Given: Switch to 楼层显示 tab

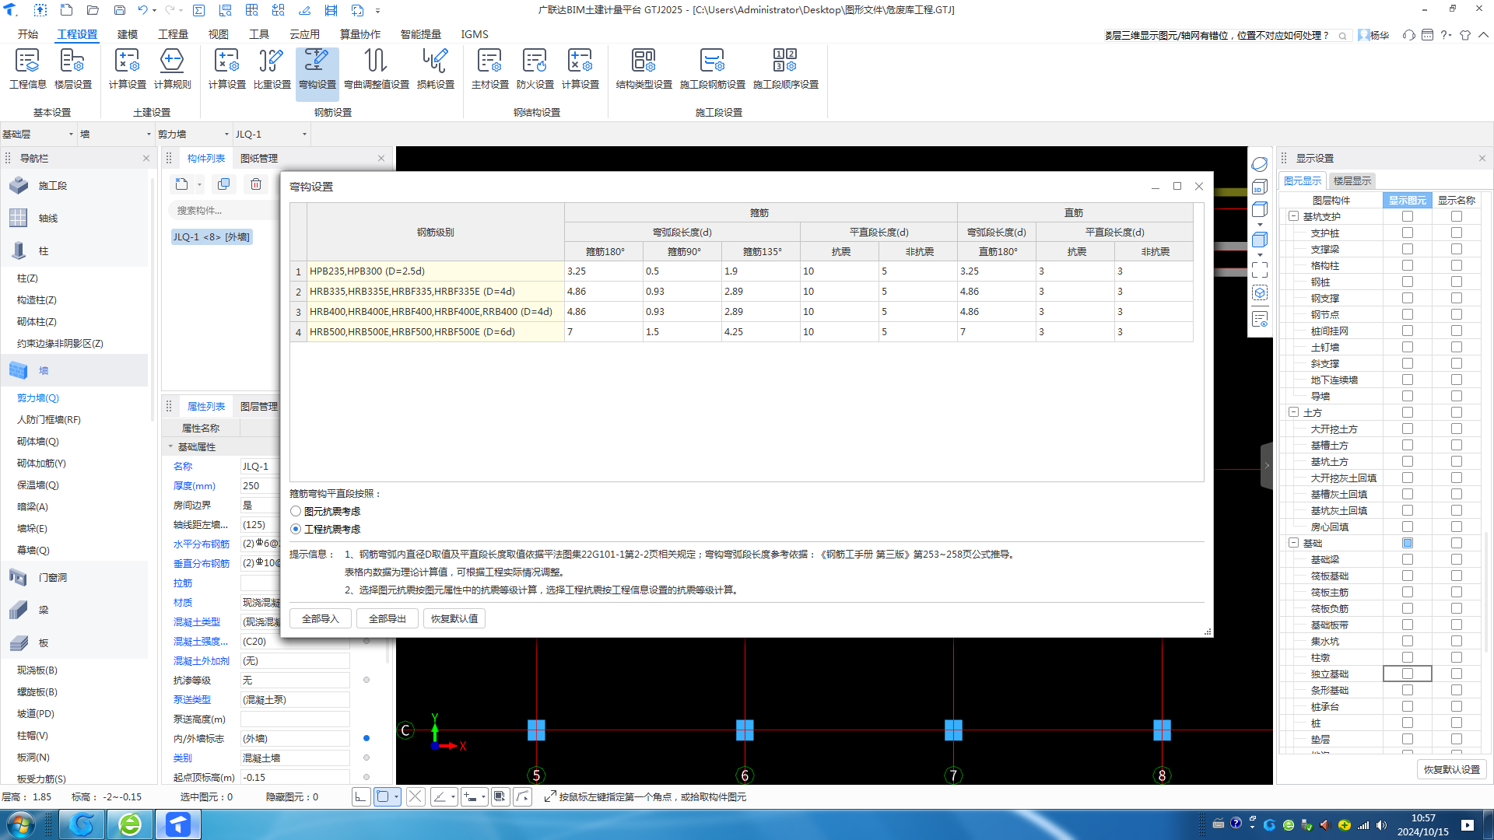Looking at the screenshot, I should [1352, 181].
